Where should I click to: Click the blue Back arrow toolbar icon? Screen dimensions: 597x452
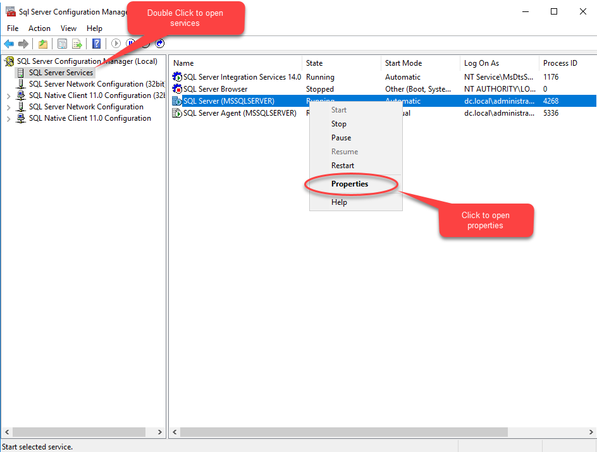9,44
